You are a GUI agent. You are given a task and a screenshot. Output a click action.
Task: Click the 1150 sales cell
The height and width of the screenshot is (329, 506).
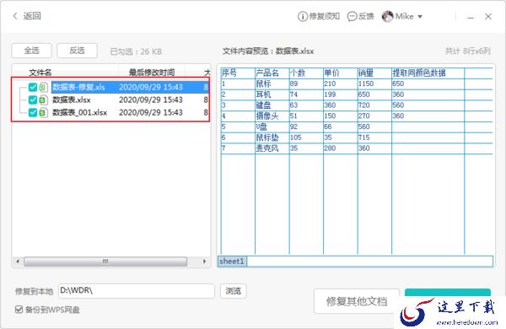tap(374, 84)
